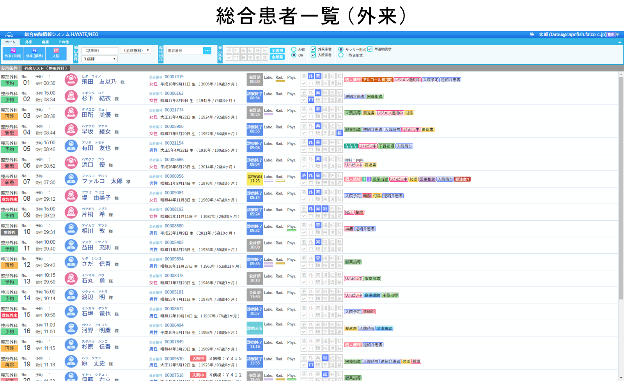The height and width of the screenshot is (382, 624).
Task: Toggle the 薬 filter icon in 表示条件 panel
Action: click(x=243, y=50)
